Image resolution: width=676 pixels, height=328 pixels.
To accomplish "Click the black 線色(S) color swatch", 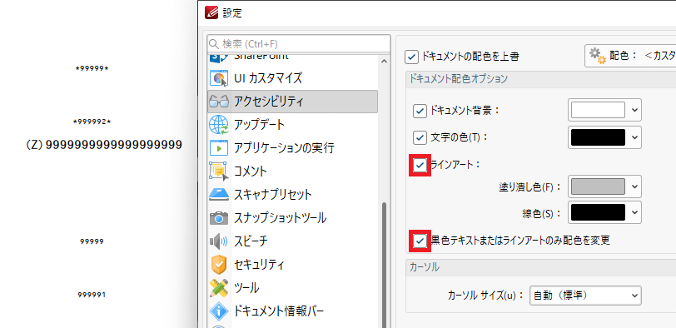I will [598, 212].
